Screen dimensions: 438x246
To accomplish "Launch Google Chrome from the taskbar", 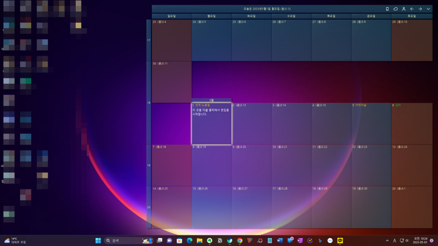I will click(240, 241).
